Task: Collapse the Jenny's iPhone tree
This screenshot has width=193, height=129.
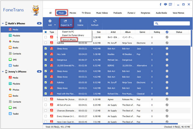Action: 3,72
